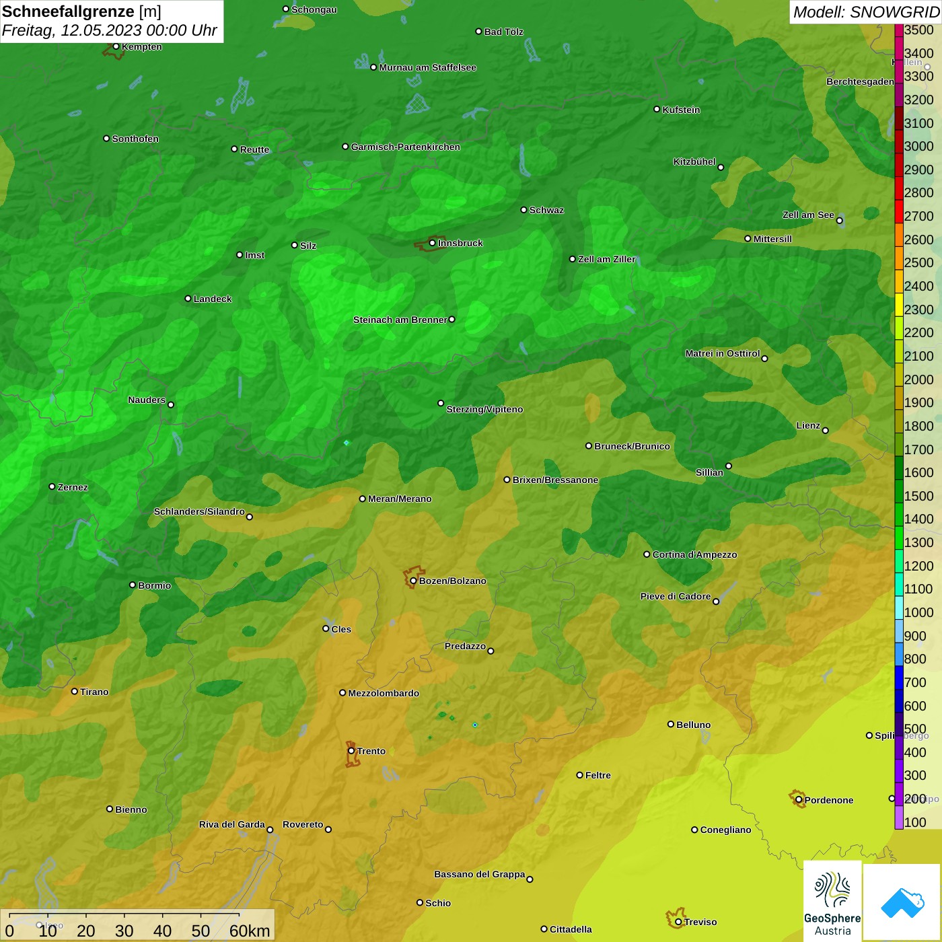Click the Pordenone city marker
The width and height of the screenshot is (942, 942).
pos(799,800)
